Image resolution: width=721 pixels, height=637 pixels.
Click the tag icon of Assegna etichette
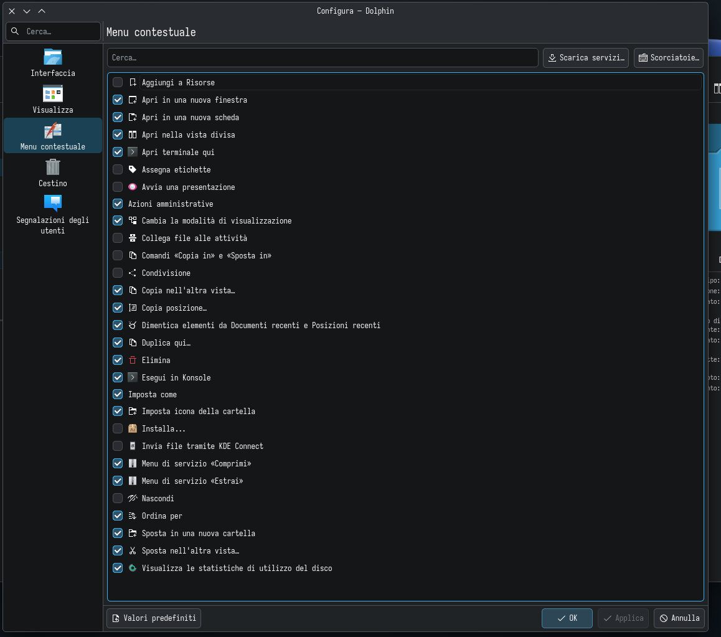133,170
